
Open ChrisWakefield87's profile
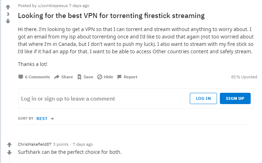point(35,144)
